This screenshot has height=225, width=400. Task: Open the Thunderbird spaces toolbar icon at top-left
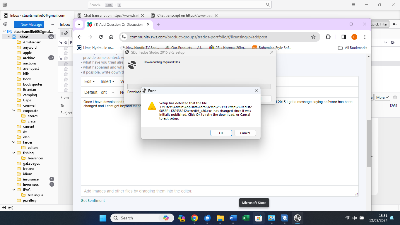point(4,5)
